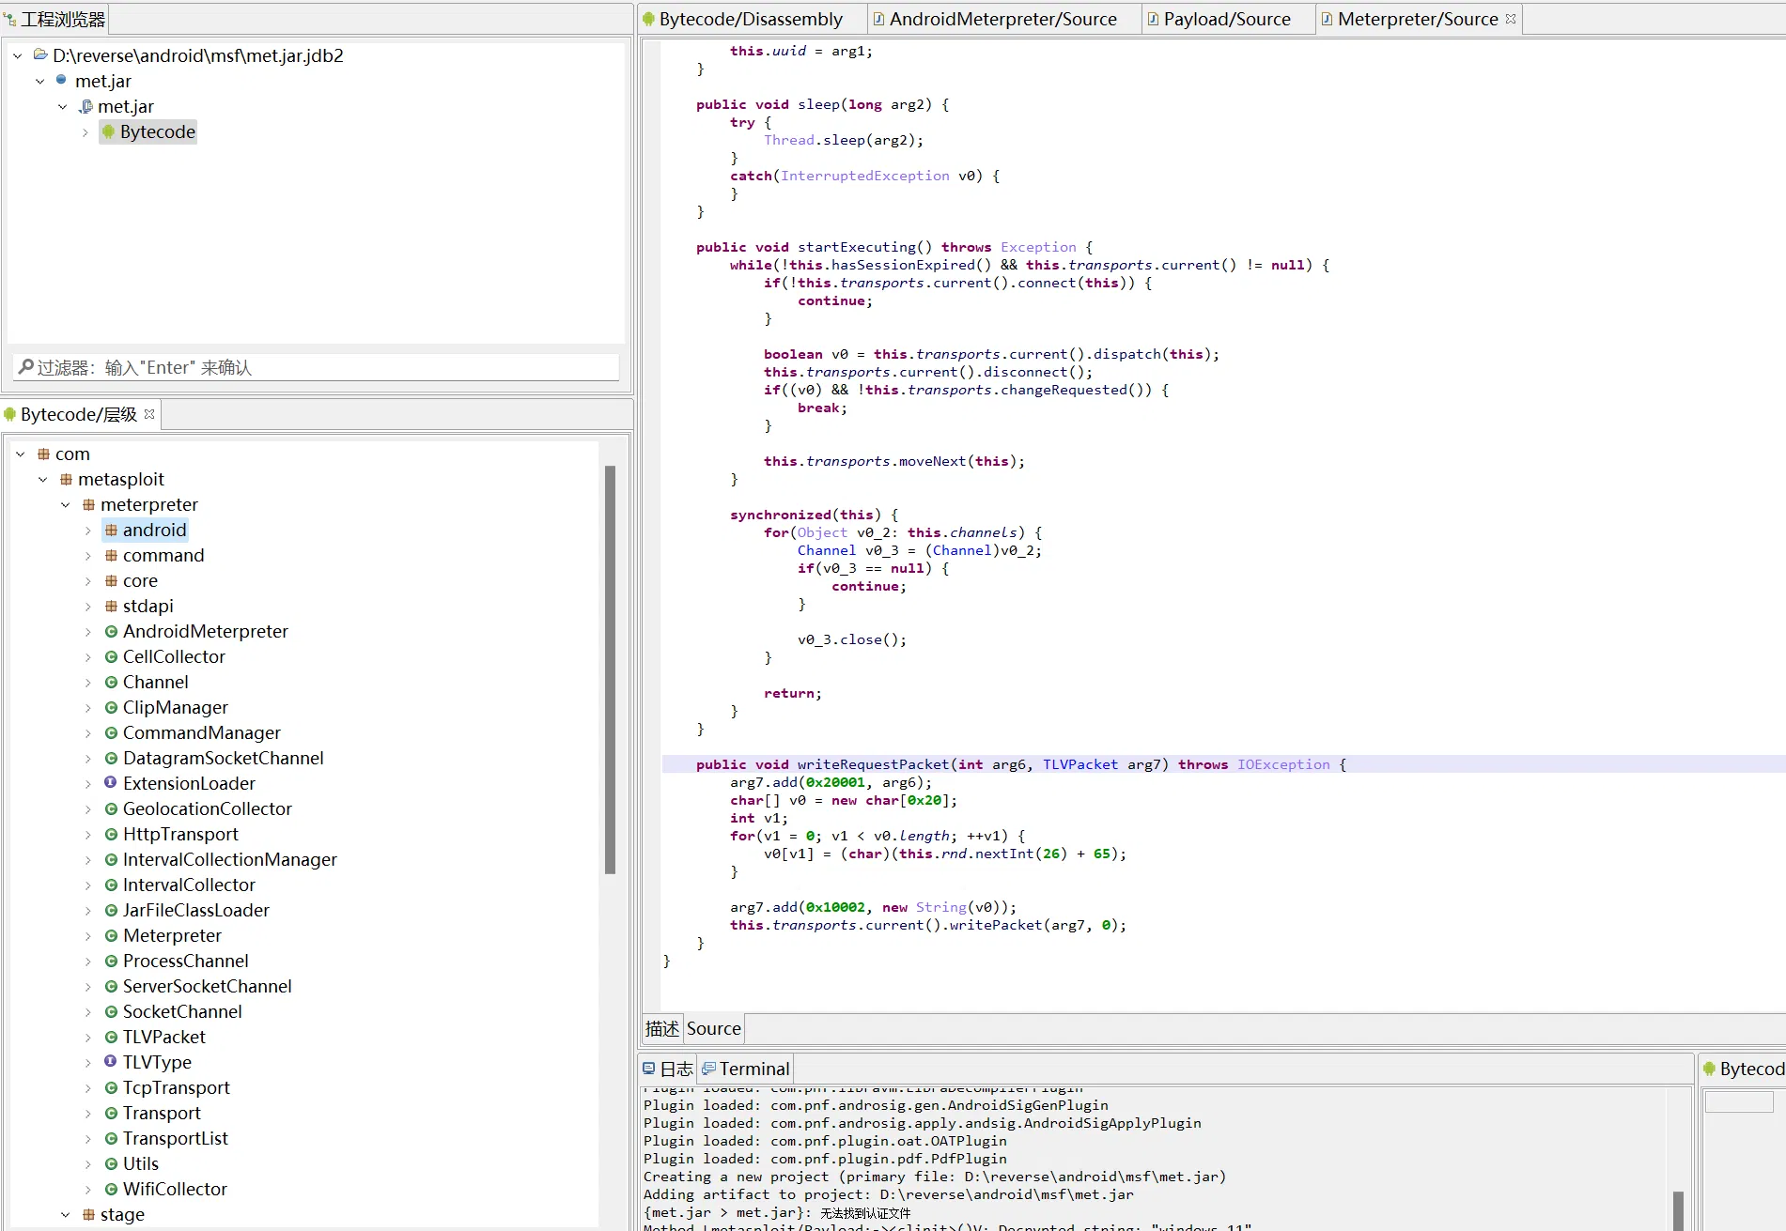The height and width of the screenshot is (1231, 1786).
Task: Close the Bytecode/层级 panel tab
Action: [x=149, y=414]
